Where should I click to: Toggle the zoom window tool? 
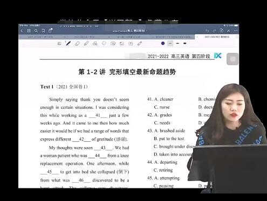[59, 44]
